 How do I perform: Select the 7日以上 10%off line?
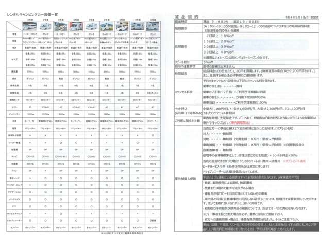click(x=220, y=36)
